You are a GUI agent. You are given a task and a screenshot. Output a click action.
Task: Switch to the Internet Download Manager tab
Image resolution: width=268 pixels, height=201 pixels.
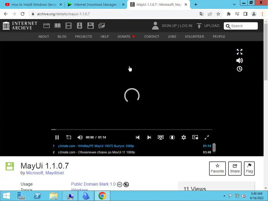[96, 5]
